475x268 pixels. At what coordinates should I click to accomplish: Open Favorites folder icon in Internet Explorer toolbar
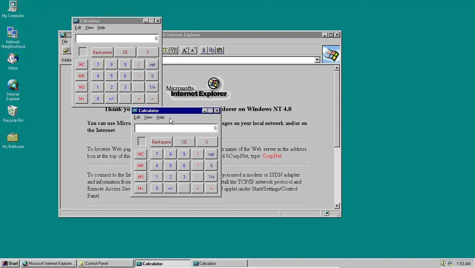pyautogui.click(x=166, y=50)
